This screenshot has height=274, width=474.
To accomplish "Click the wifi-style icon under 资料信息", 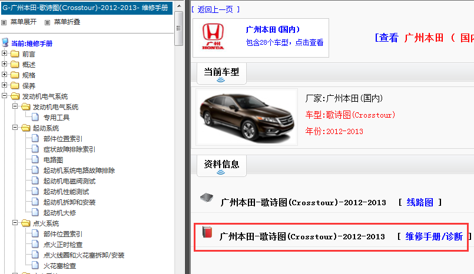I will pyautogui.click(x=221, y=172).
